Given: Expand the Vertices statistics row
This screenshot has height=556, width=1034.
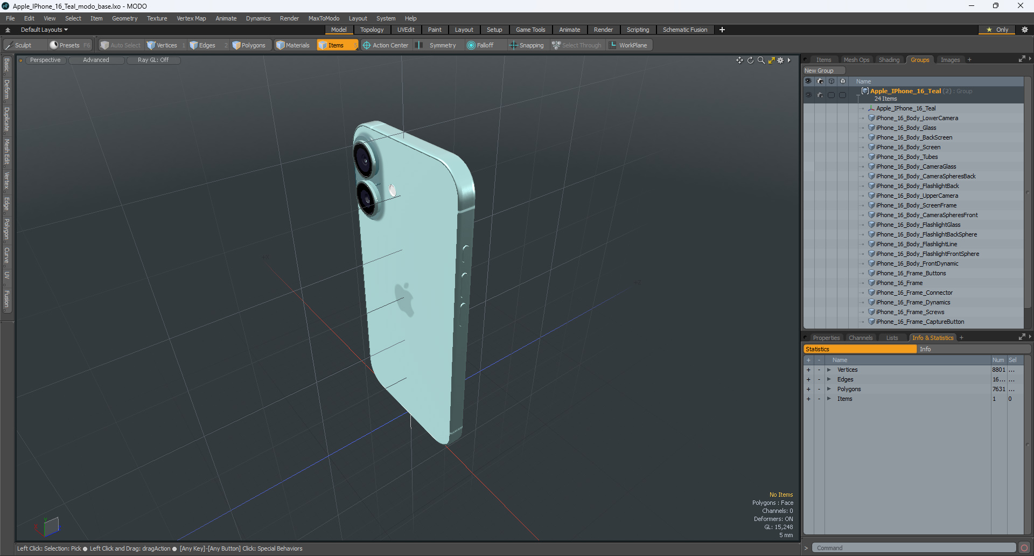Looking at the screenshot, I should pyautogui.click(x=829, y=370).
